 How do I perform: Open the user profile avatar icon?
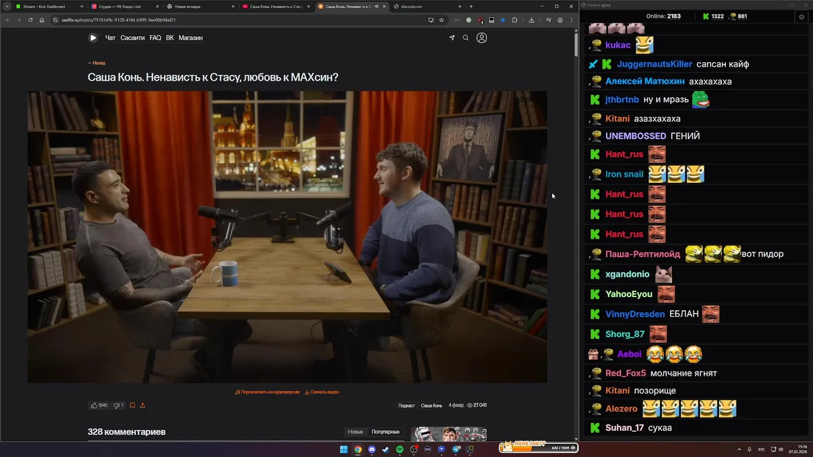(481, 37)
